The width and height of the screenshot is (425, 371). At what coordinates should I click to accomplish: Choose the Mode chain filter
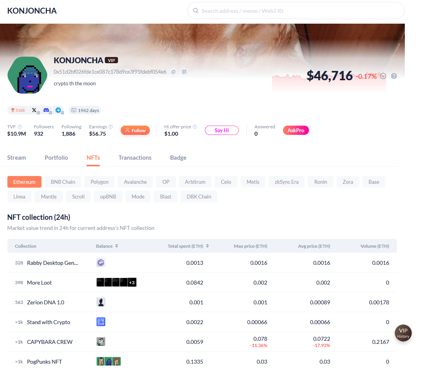(138, 197)
